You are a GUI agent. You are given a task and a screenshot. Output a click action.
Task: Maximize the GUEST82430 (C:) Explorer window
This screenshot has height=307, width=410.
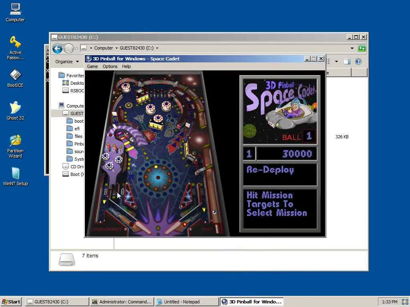356,37
